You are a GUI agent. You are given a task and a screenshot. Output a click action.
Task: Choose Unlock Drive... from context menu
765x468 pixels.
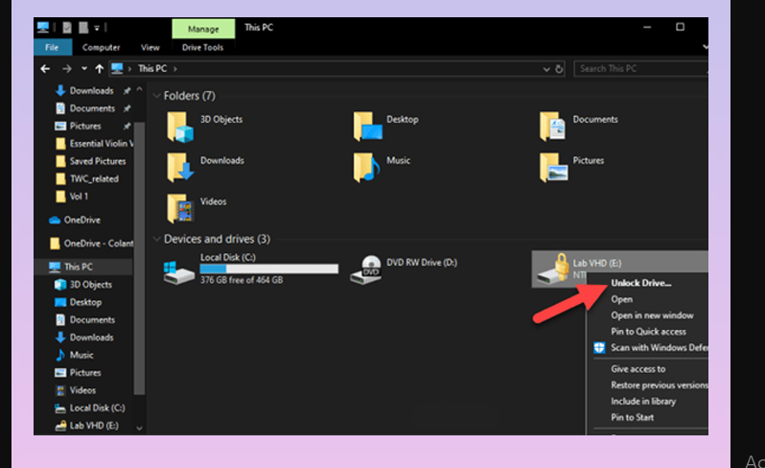640,283
